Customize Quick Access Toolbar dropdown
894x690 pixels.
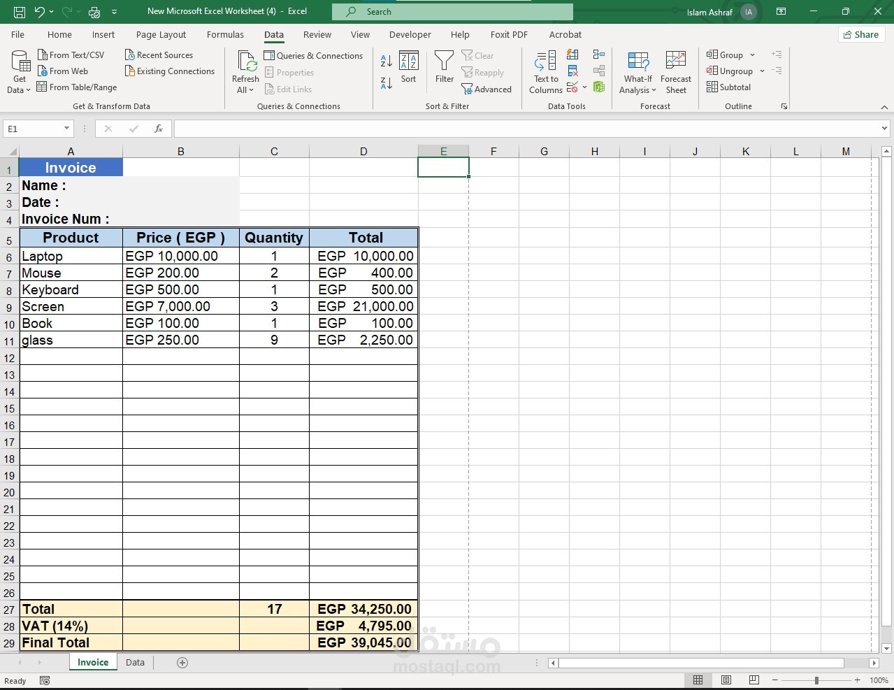(x=114, y=12)
